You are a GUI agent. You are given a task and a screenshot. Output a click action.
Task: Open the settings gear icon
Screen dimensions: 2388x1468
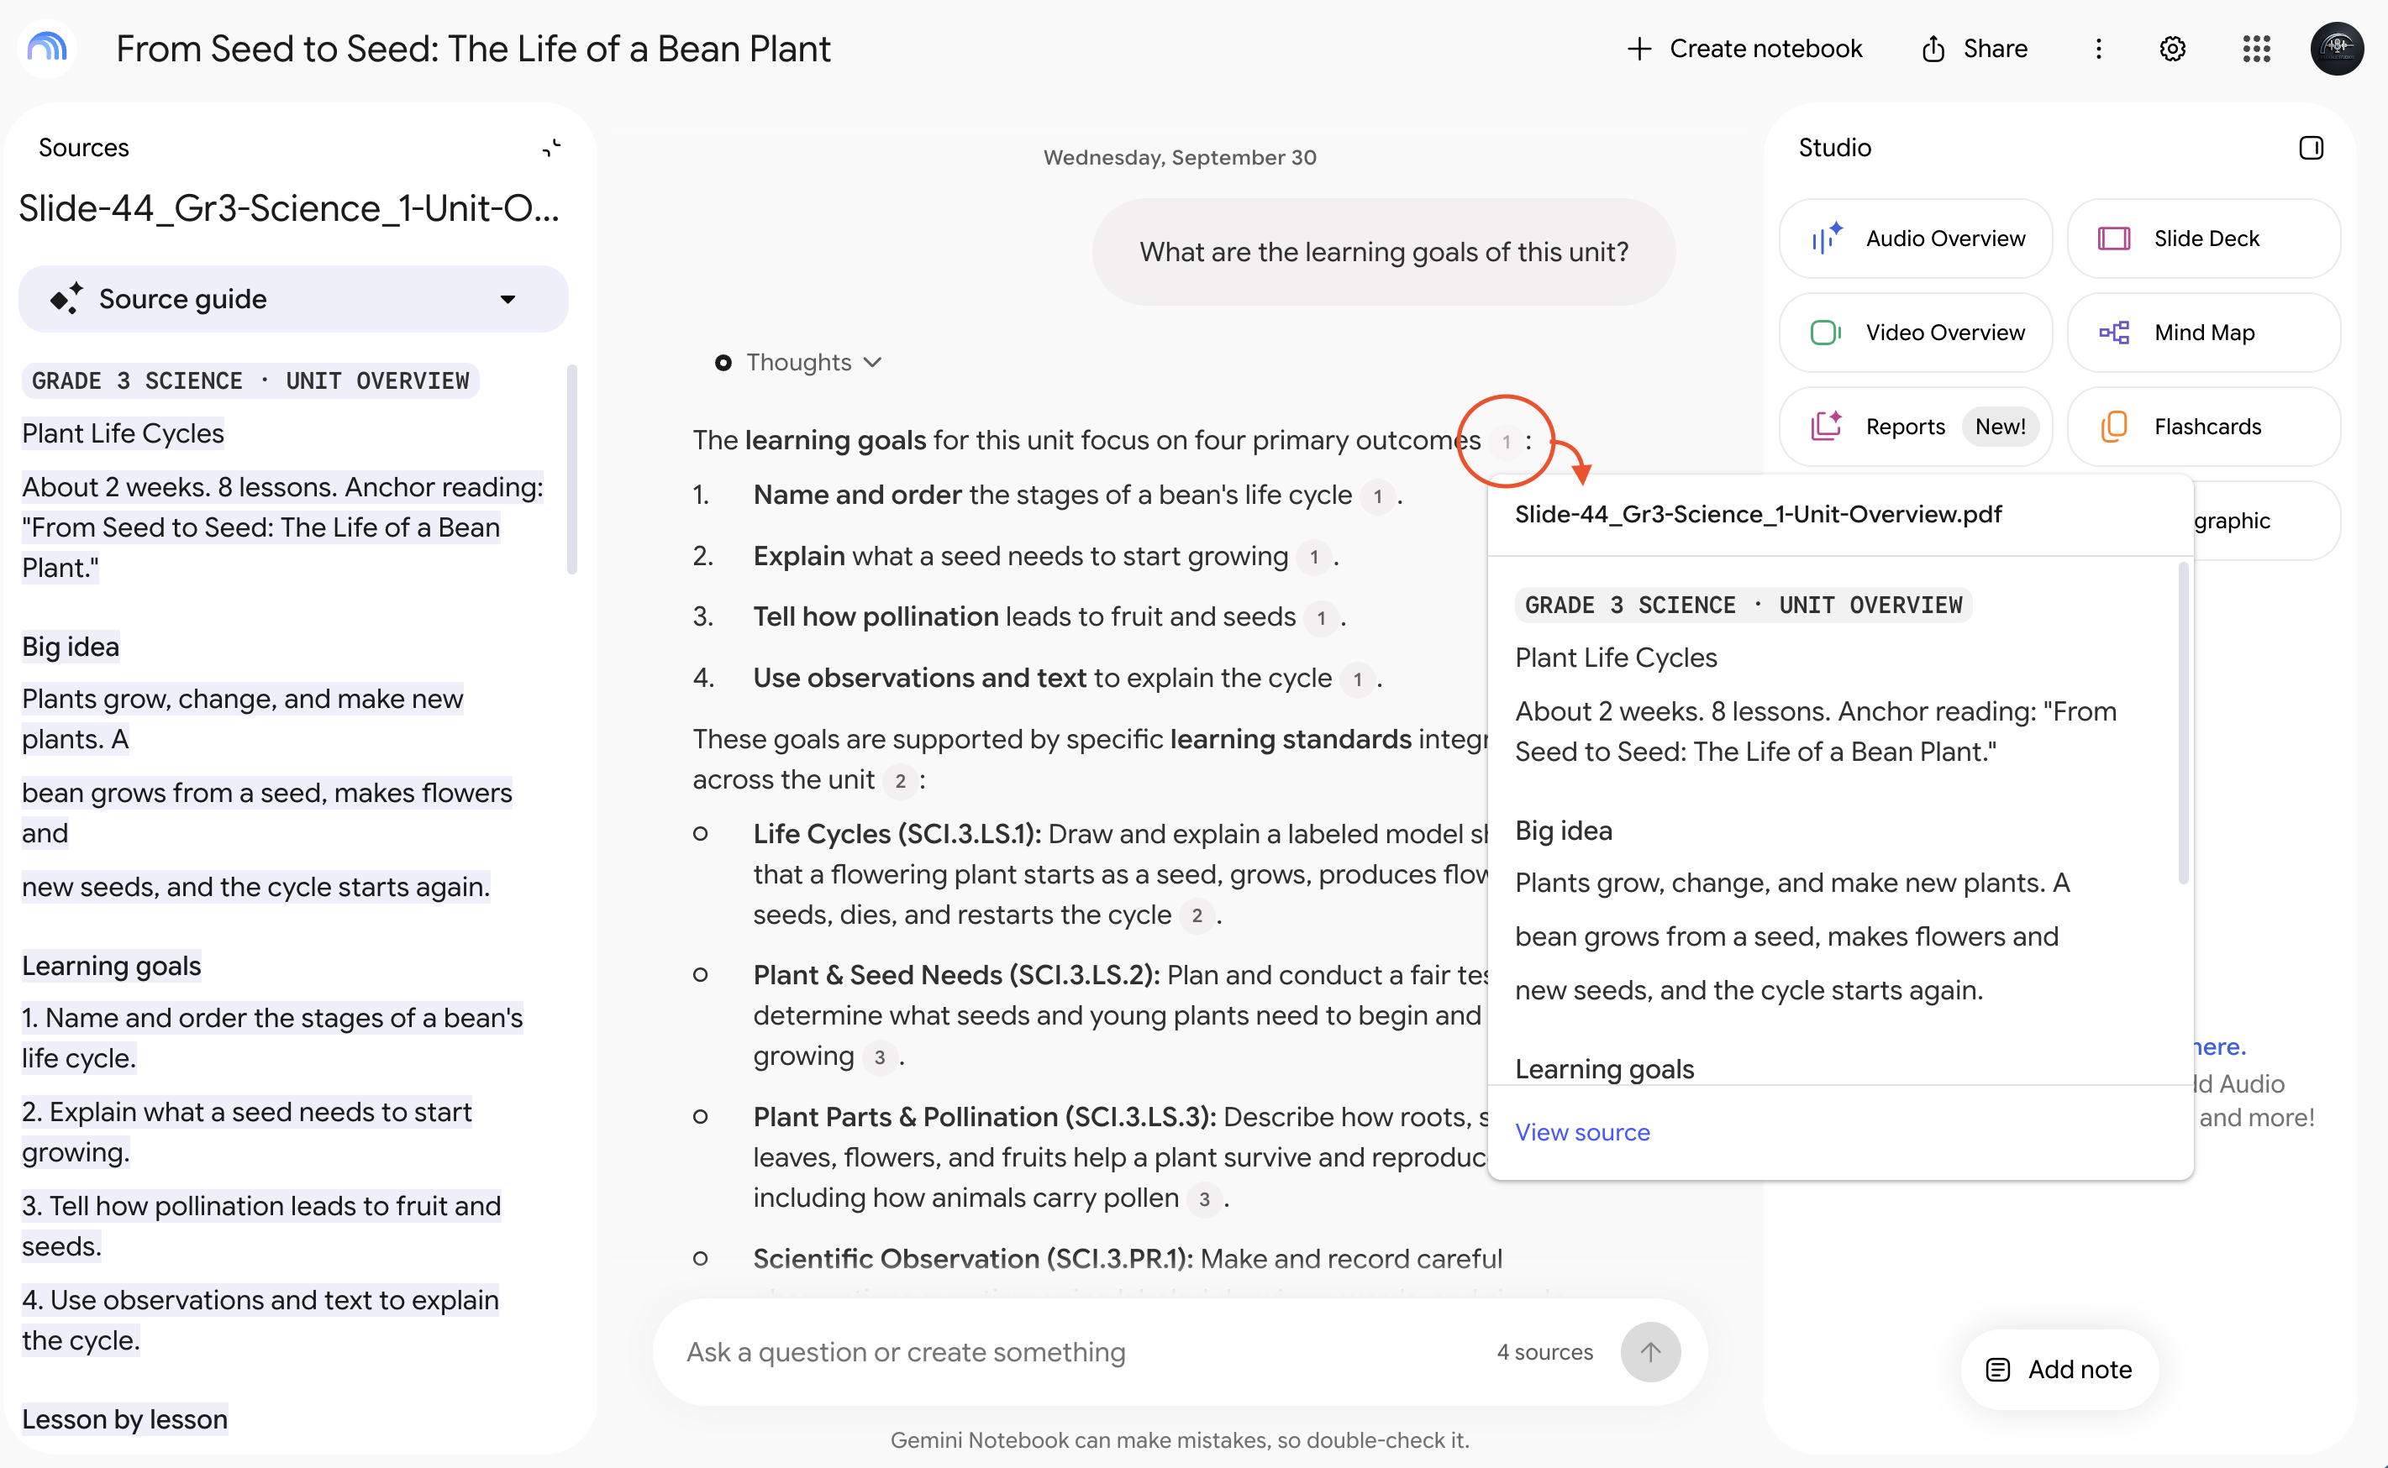click(2172, 49)
